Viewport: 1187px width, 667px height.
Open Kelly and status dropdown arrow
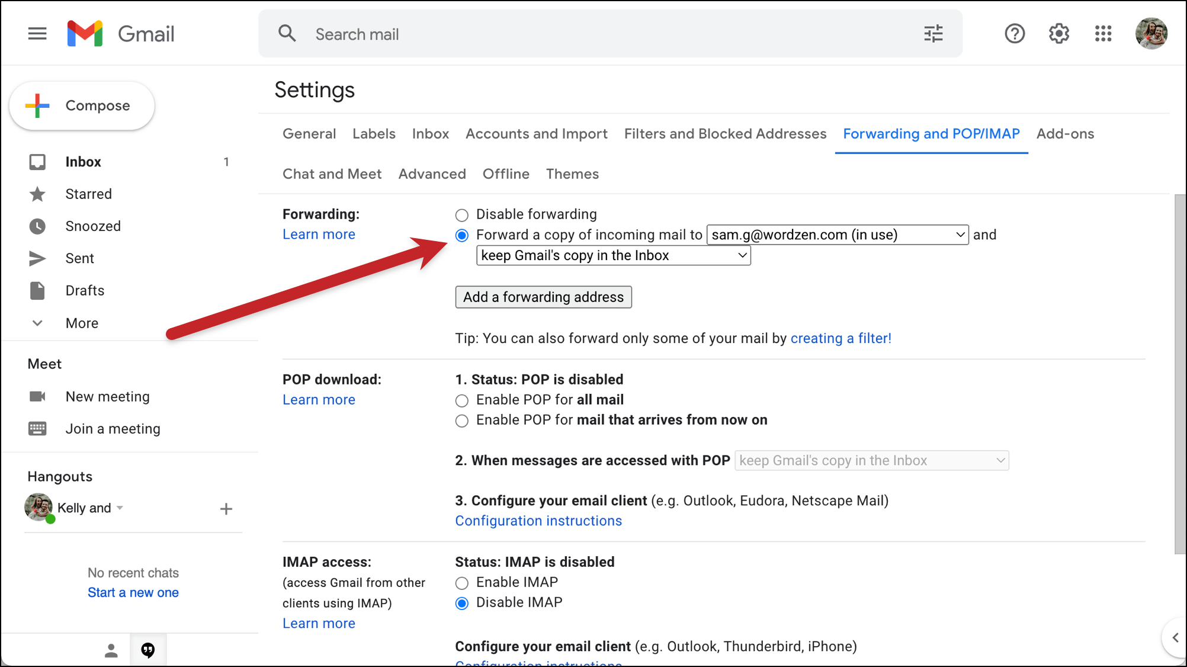120,508
